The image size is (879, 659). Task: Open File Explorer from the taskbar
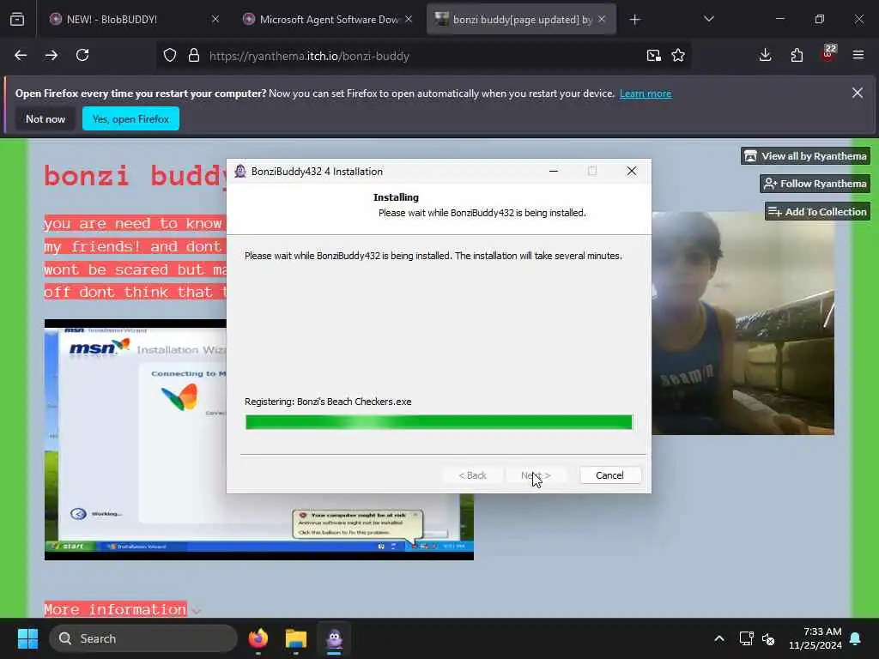coord(296,638)
